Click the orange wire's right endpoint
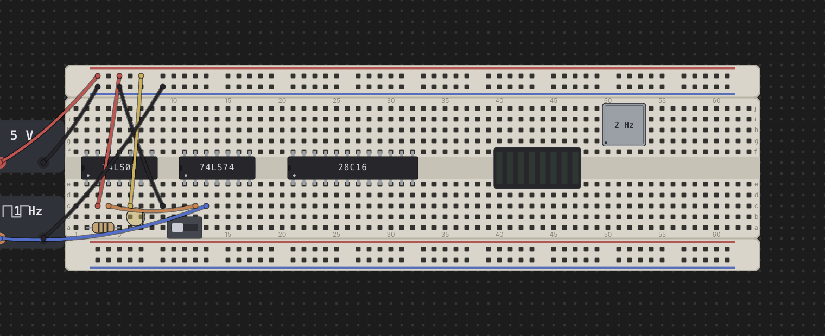 click(x=195, y=206)
